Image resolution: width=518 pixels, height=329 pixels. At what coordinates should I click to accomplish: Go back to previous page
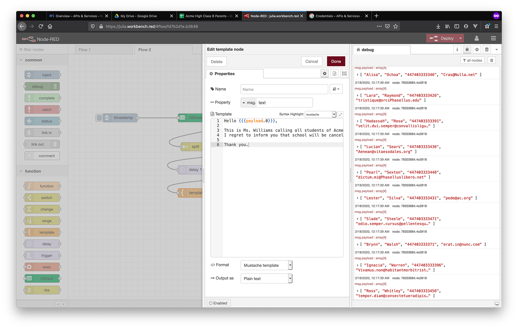(x=22, y=26)
